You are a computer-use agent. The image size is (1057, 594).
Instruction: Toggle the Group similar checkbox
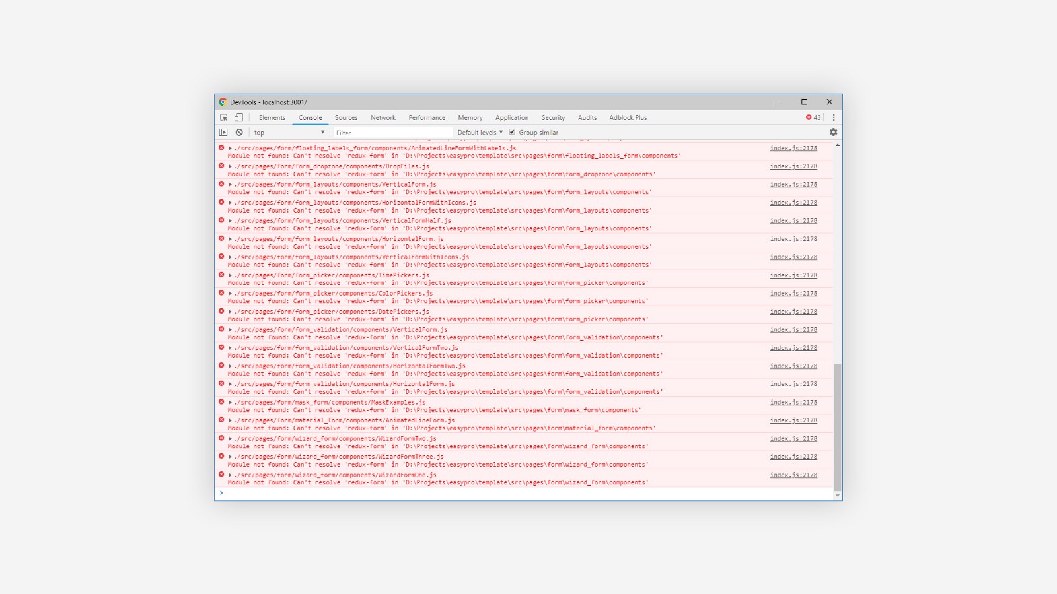[x=512, y=132]
